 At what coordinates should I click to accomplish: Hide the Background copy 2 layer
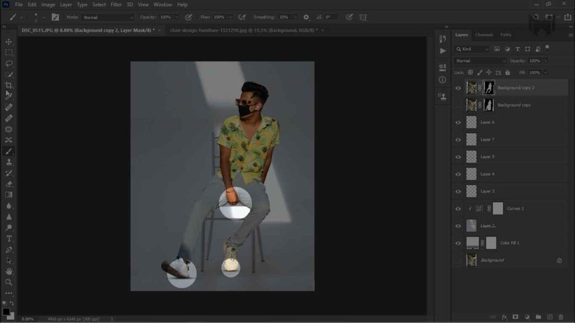tap(458, 88)
